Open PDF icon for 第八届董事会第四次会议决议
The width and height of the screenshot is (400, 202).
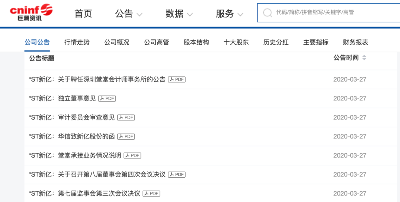tap(177, 175)
